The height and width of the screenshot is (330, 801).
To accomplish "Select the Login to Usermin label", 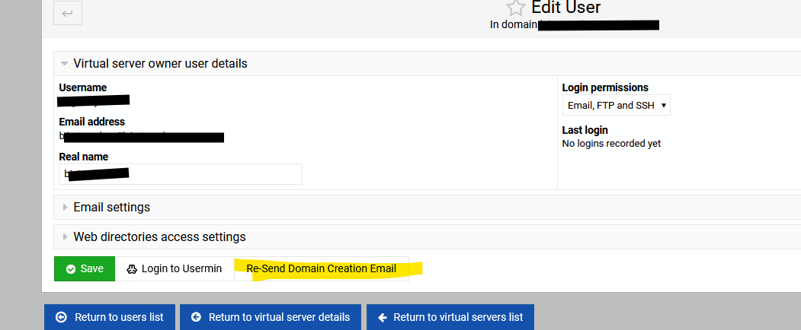I will tap(181, 269).
